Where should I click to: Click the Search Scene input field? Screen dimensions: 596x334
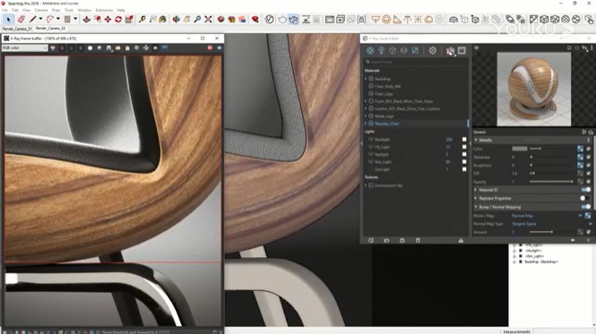tap(416, 62)
